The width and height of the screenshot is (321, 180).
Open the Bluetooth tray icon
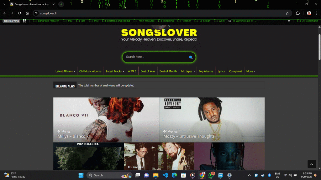click(x=269, y=175)
